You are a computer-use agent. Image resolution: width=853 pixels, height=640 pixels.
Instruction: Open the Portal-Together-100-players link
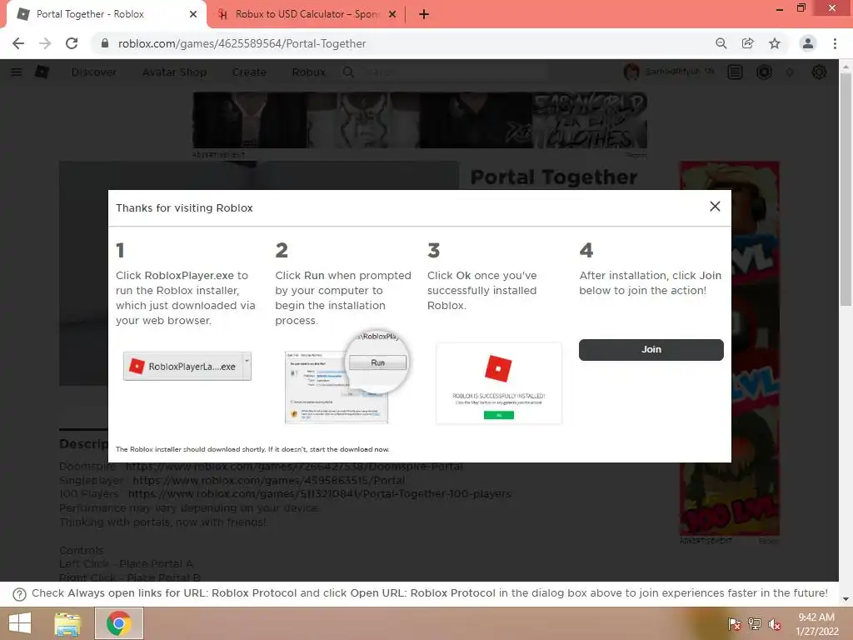coord(319,494)
